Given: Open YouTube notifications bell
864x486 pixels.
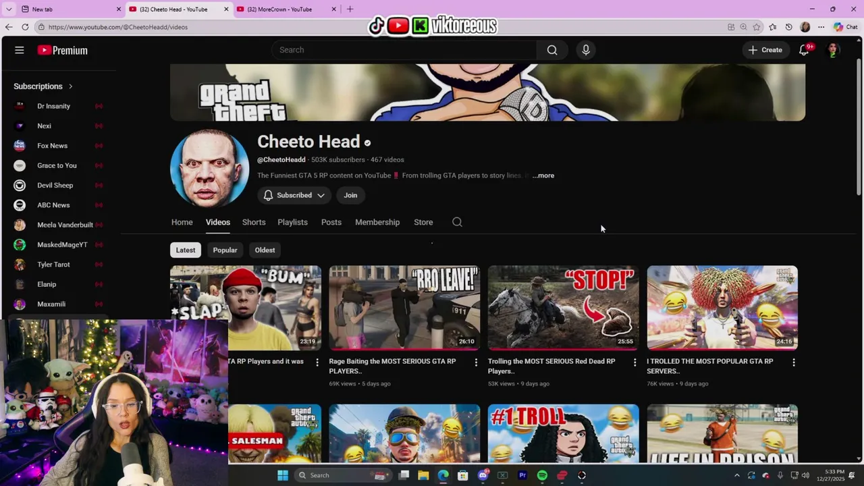Looking at the screenshot, I should pyautogui.click(x=804, y=50).
